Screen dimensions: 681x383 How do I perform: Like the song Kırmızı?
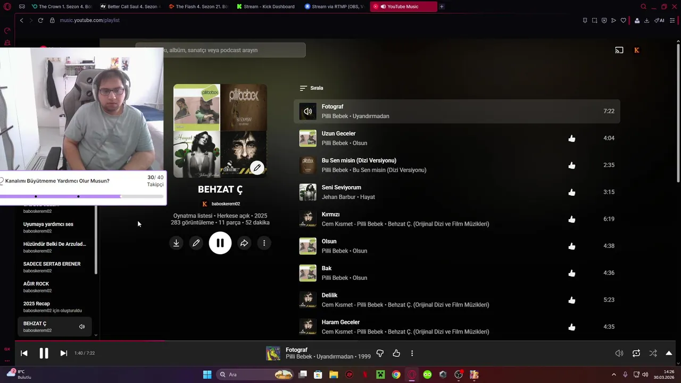pos(572,219)
